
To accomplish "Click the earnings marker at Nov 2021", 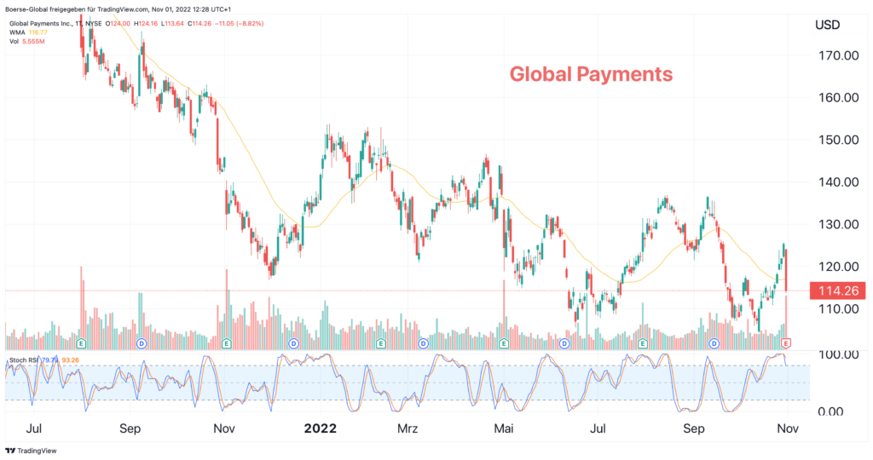I will point(226,343).
